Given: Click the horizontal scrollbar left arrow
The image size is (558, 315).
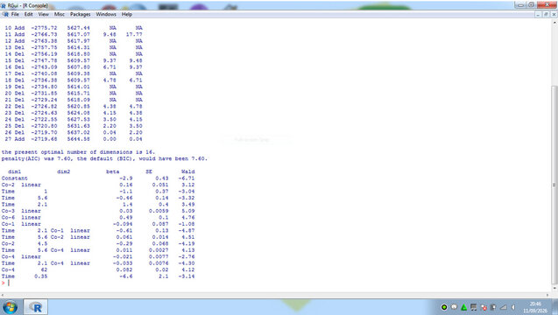Looking at the screenshot, I should [x=3, y=295].
